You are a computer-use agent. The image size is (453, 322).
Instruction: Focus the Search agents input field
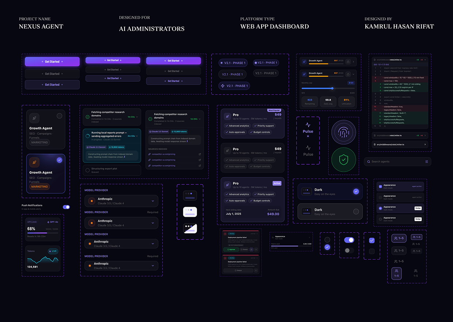397,161
